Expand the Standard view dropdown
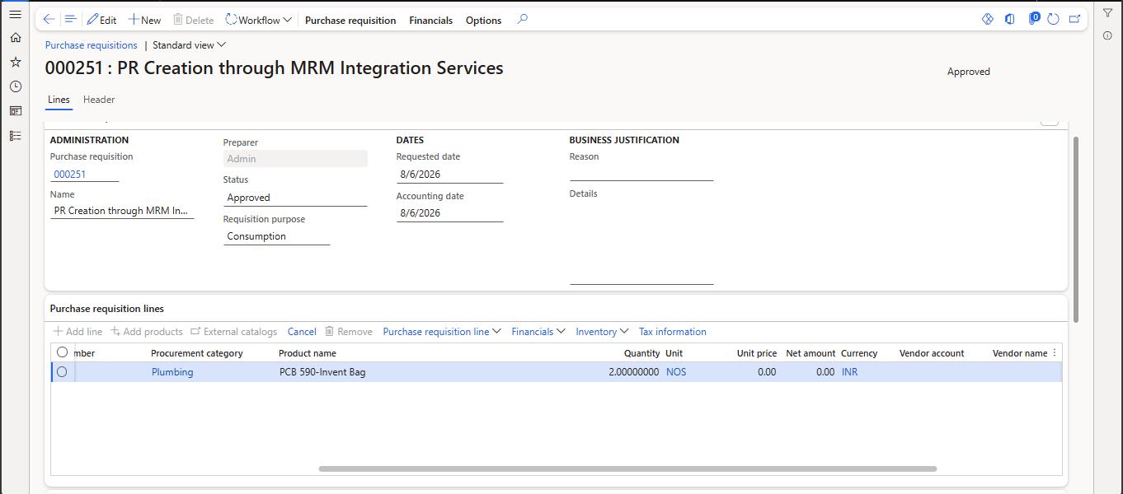Viewport: 1123px width, 494px height. click(189, 45)
